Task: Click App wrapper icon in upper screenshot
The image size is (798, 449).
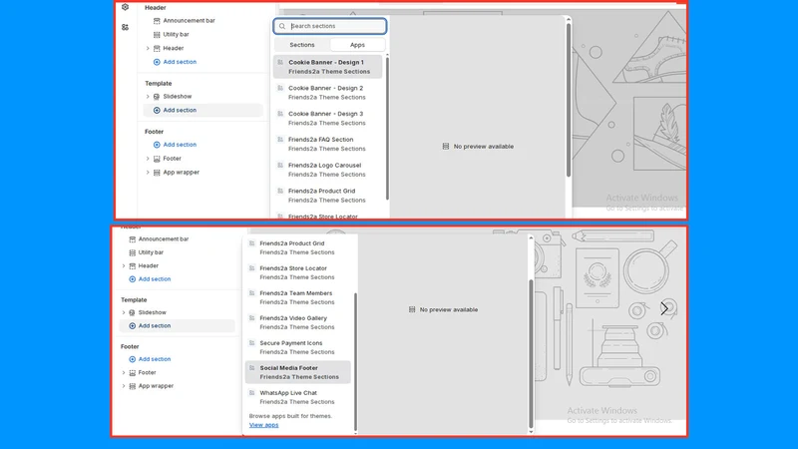Action: point(157,173)
